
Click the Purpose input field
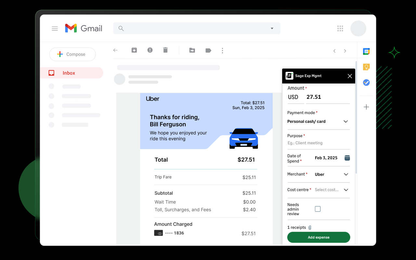318,143
